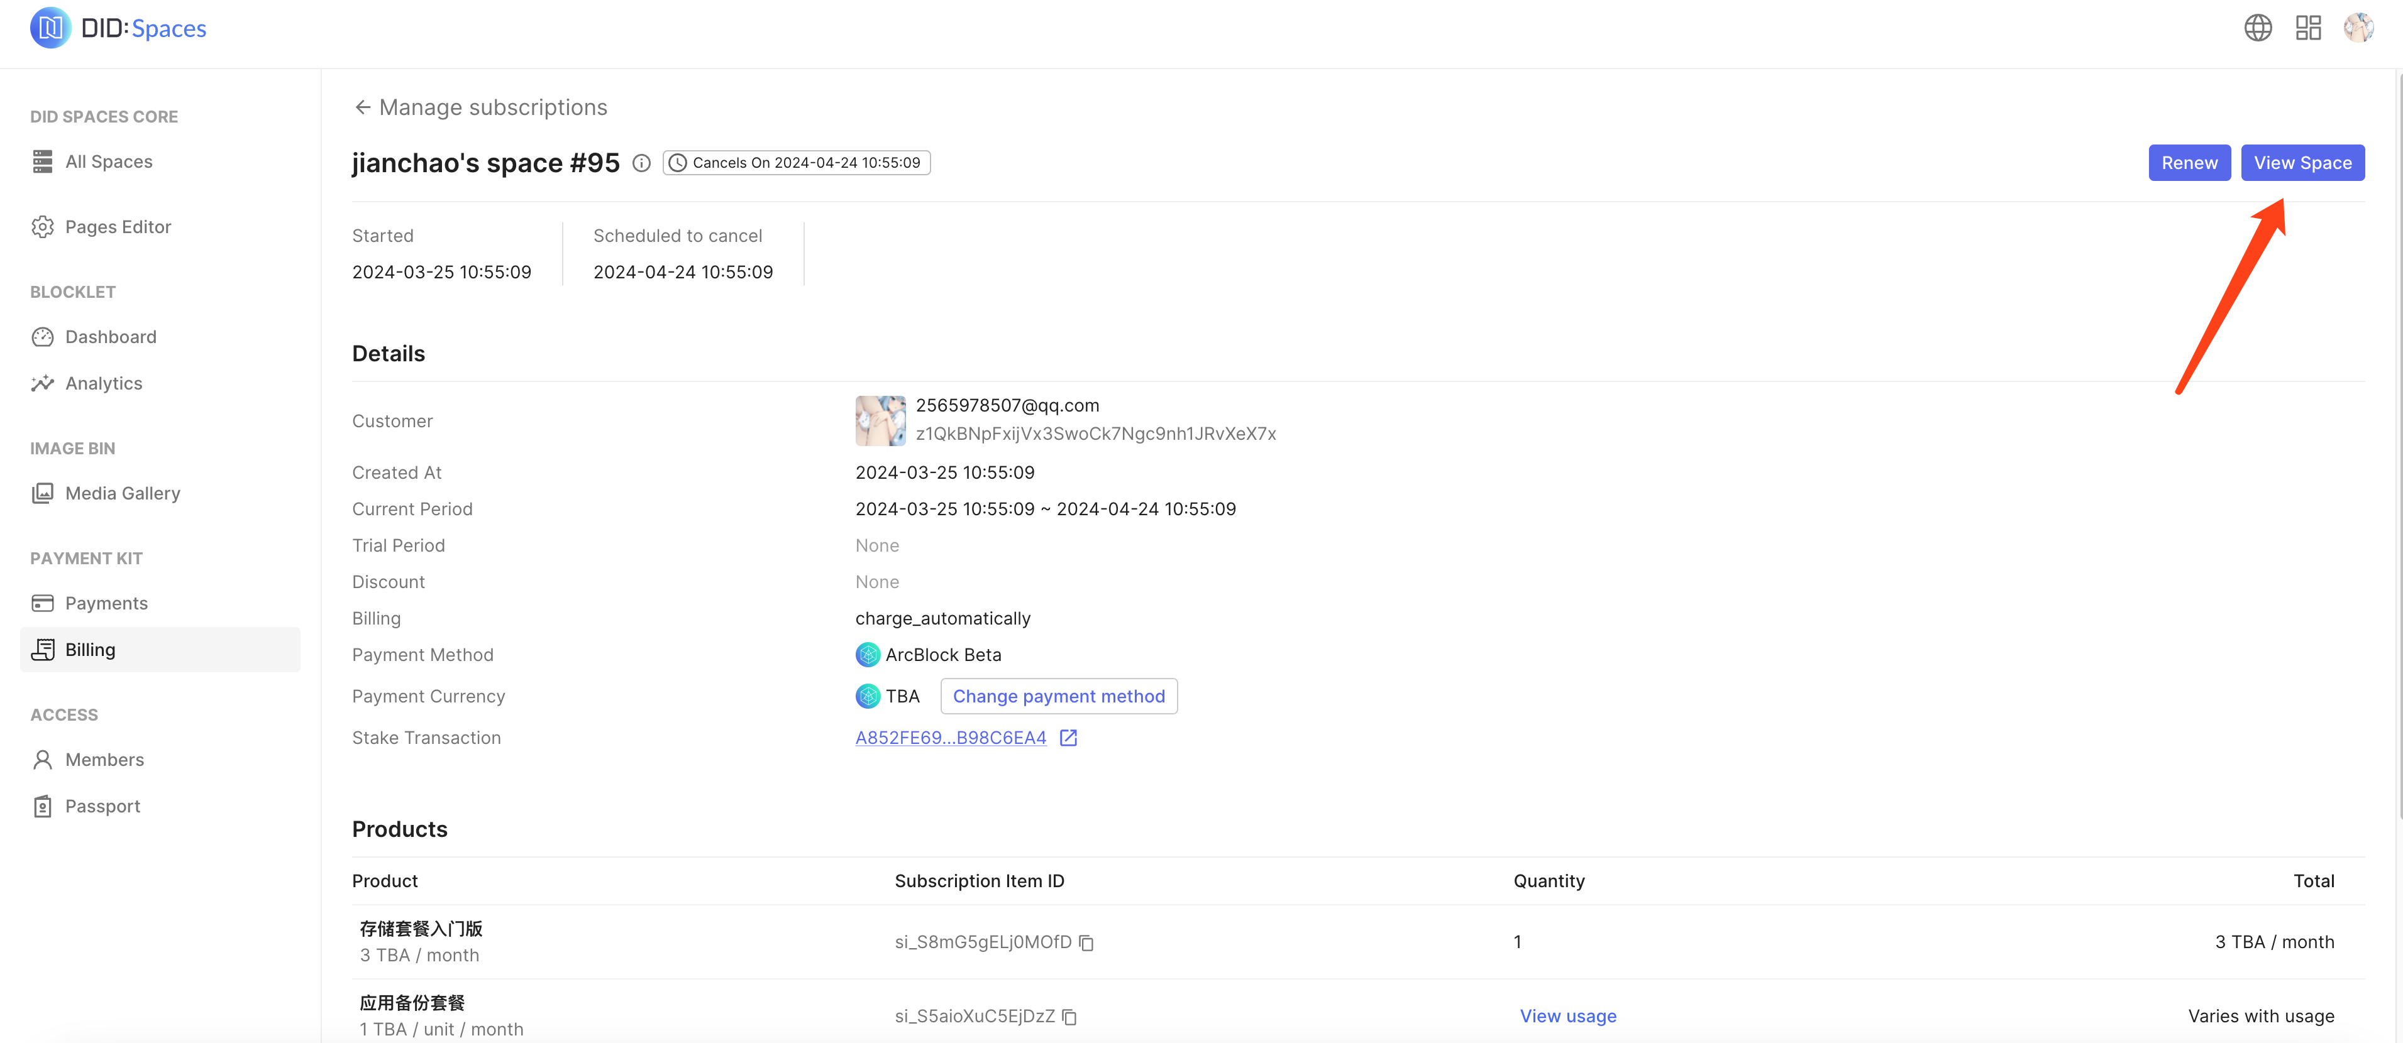Screen dimensions: 2403x1043
Task: Click the info icon next to space title
Action: pyautogui.click(x=641, y=163)
